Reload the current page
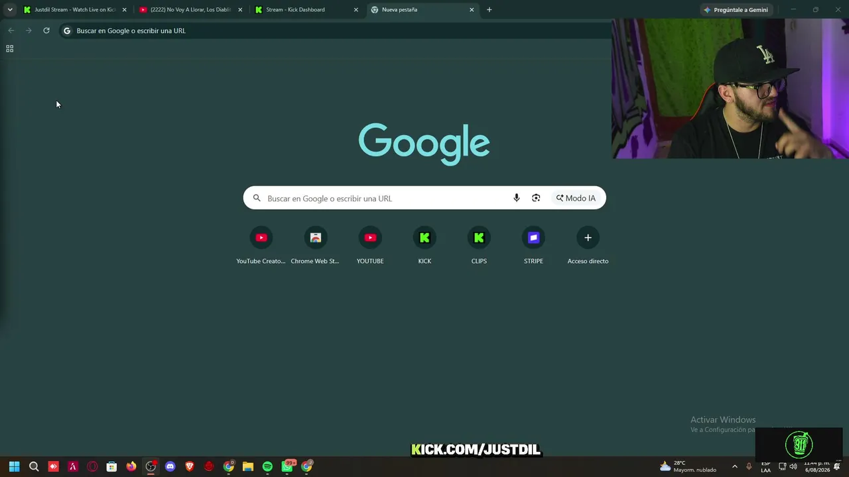849x477 pixels. [46, 30]
